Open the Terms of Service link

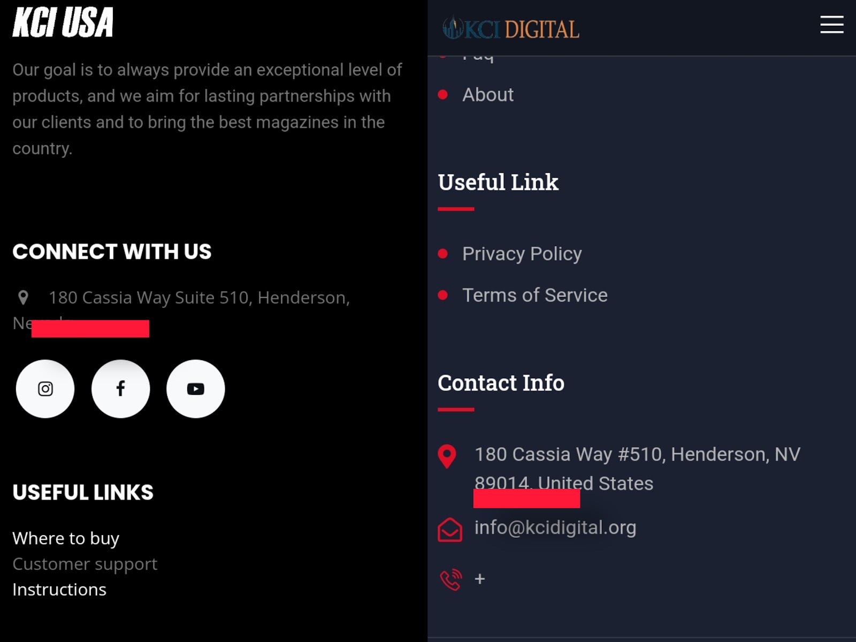(x=534, y=295)
